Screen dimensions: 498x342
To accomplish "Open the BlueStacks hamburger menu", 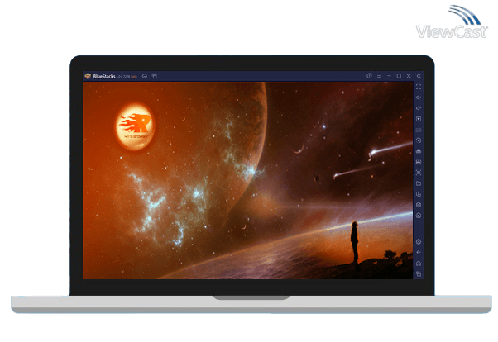I will (379, 76).
